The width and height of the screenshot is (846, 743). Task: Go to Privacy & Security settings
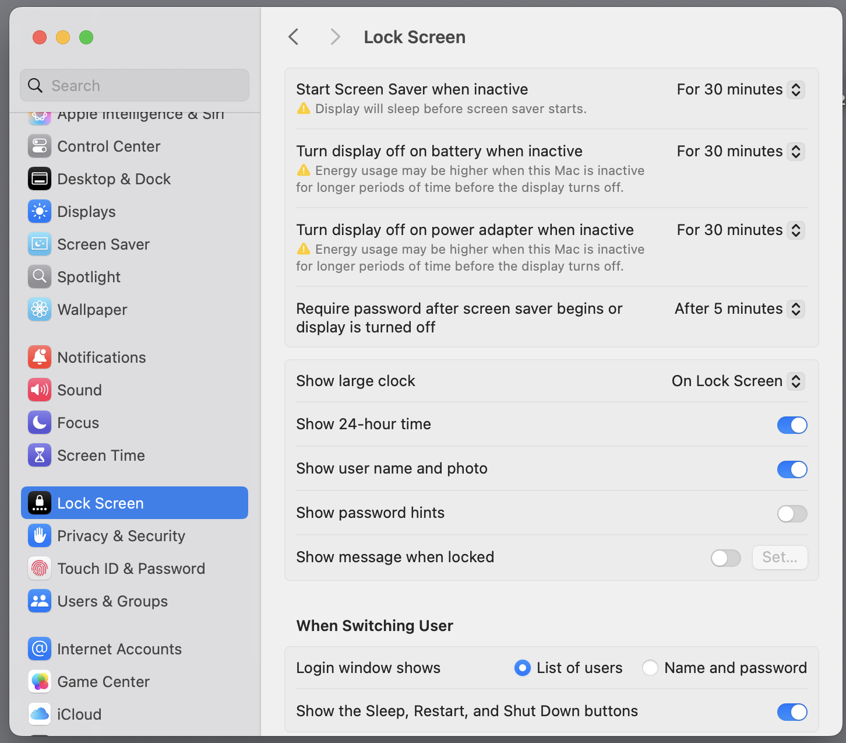(x=121, y=536)
